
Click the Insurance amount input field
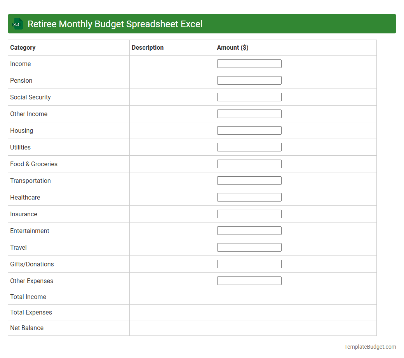click(249, 214)
